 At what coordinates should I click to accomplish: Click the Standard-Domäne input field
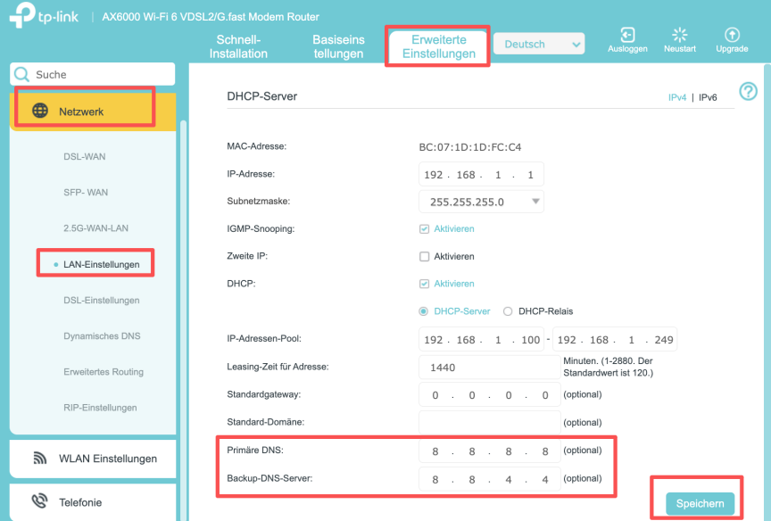tap(489, 422)
